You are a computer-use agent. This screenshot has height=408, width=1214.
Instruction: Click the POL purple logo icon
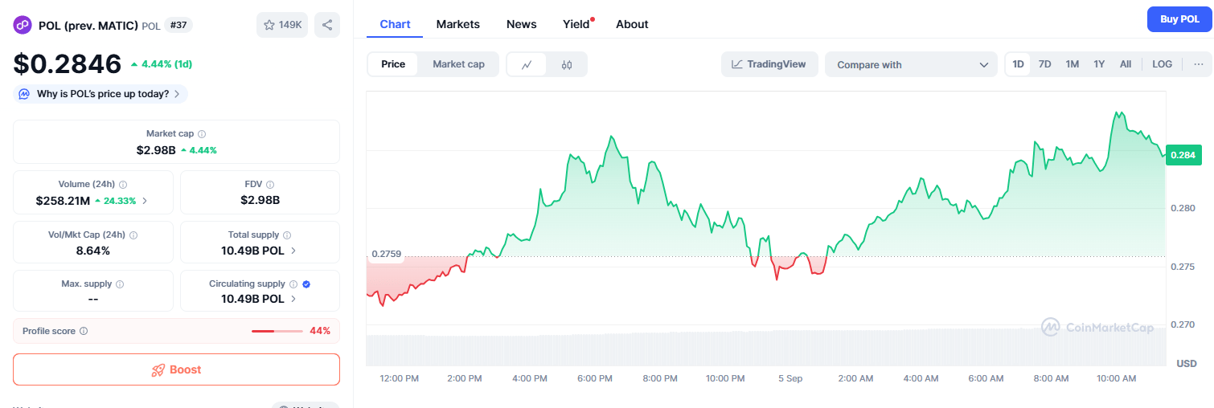(x=22, y=25)
